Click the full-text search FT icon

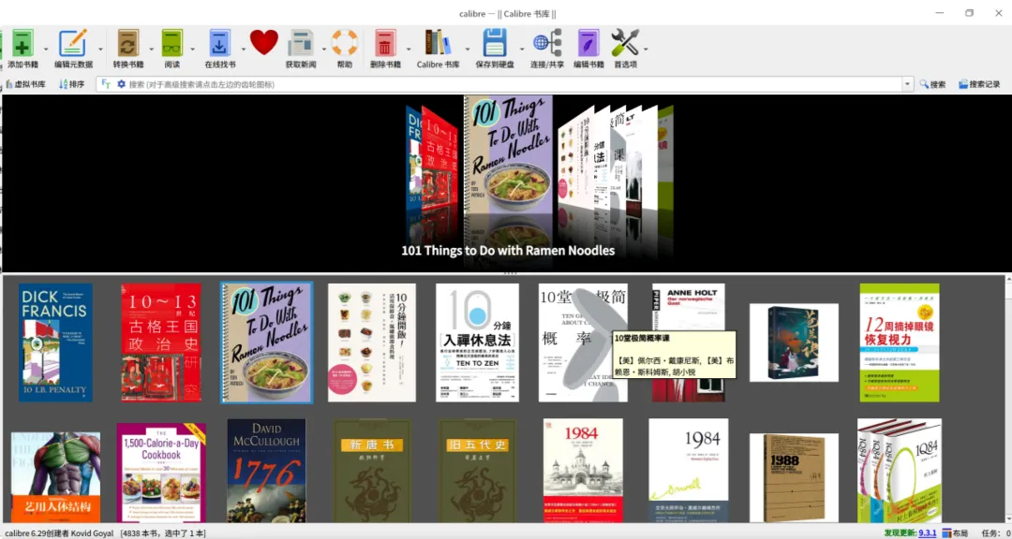[106, 84]
